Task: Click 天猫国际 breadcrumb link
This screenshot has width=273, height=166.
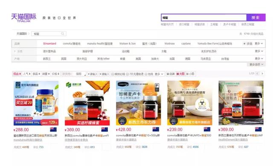Action: tap(22, 34)
